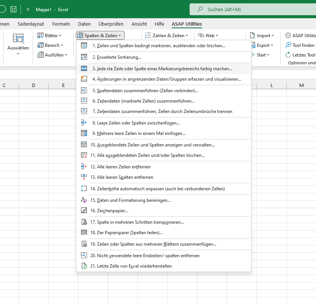316x304 pixels.
Task: Switch to the Daten tab
Action: tap(84, 24)
